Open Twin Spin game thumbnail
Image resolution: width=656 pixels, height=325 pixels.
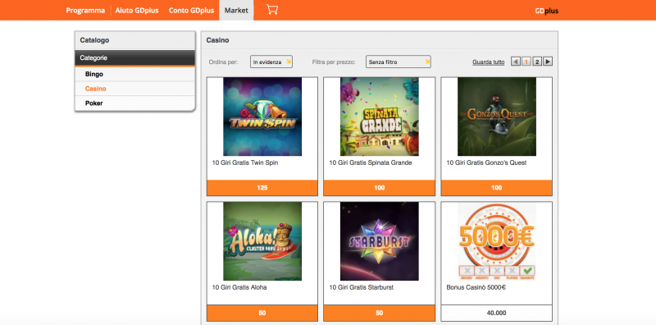point(262,117)
